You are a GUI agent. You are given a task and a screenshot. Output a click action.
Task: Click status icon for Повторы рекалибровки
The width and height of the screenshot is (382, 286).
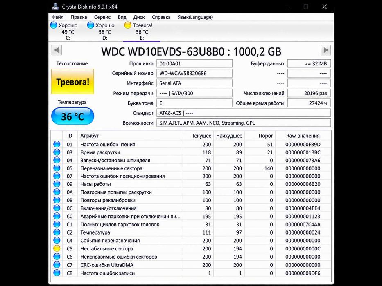coord(57,200)
